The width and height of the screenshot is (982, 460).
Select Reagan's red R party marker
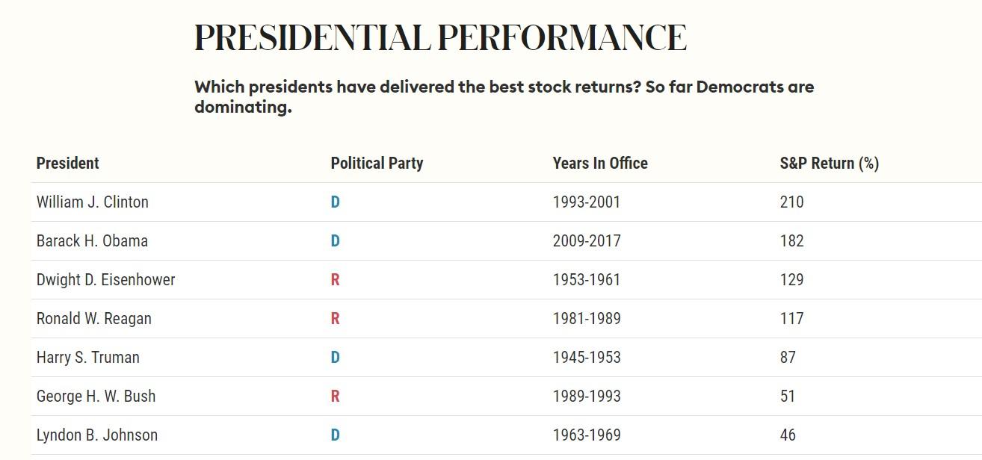pos(335,319)
